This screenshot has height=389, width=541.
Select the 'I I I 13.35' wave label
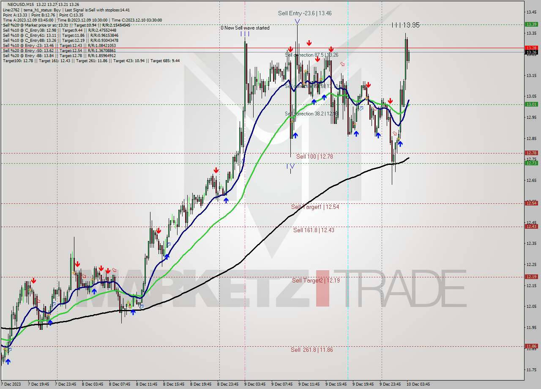(405, 25)
